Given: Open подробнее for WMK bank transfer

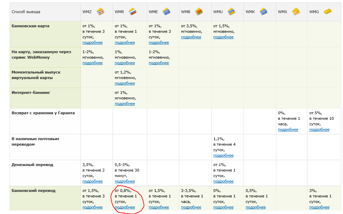Looking at the screenshot, I should coord(256,207).
